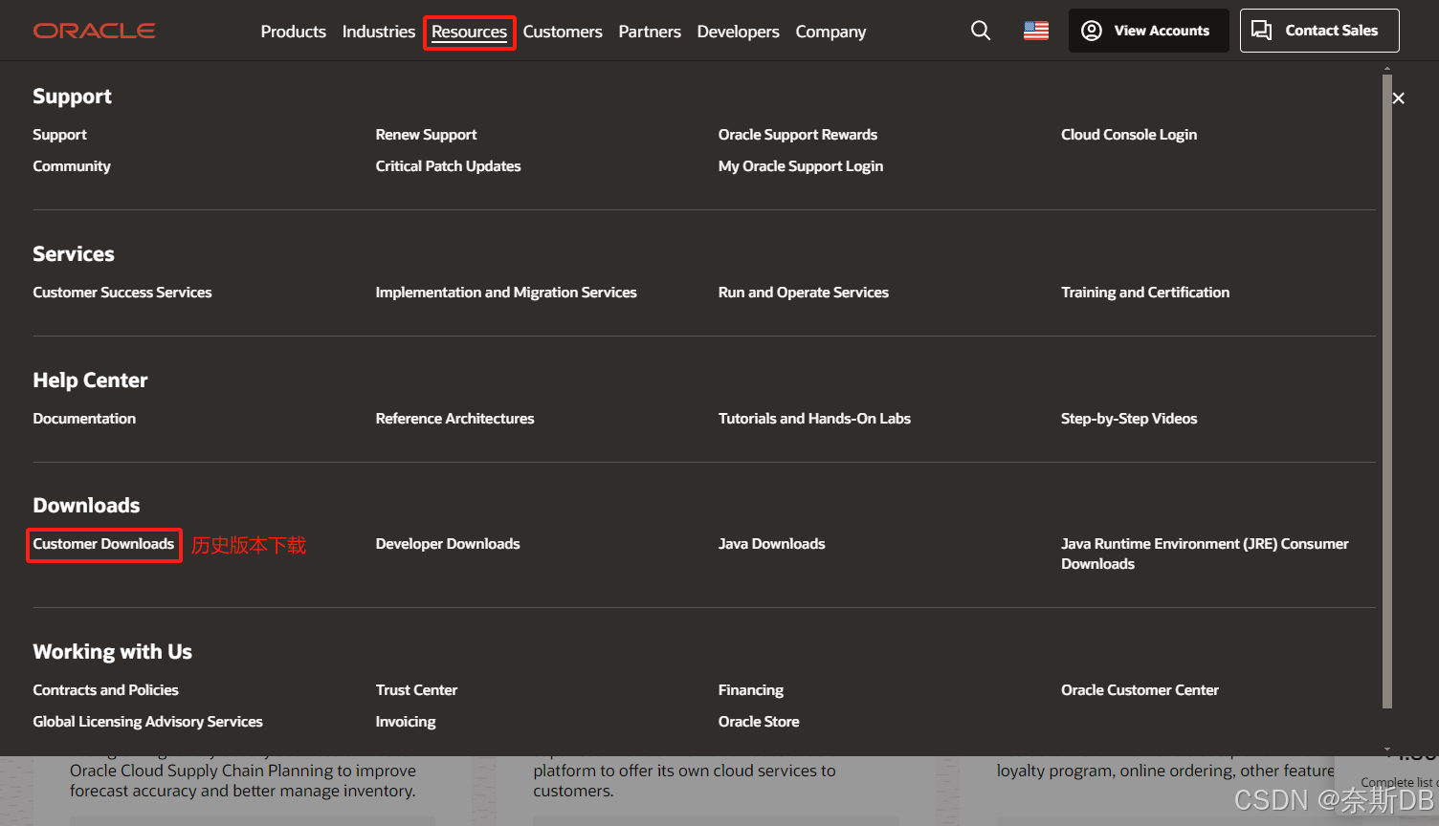The height and width of the screenshot is (826, 1439).
Task: Open the Company menu
Action: pos(830,32)
